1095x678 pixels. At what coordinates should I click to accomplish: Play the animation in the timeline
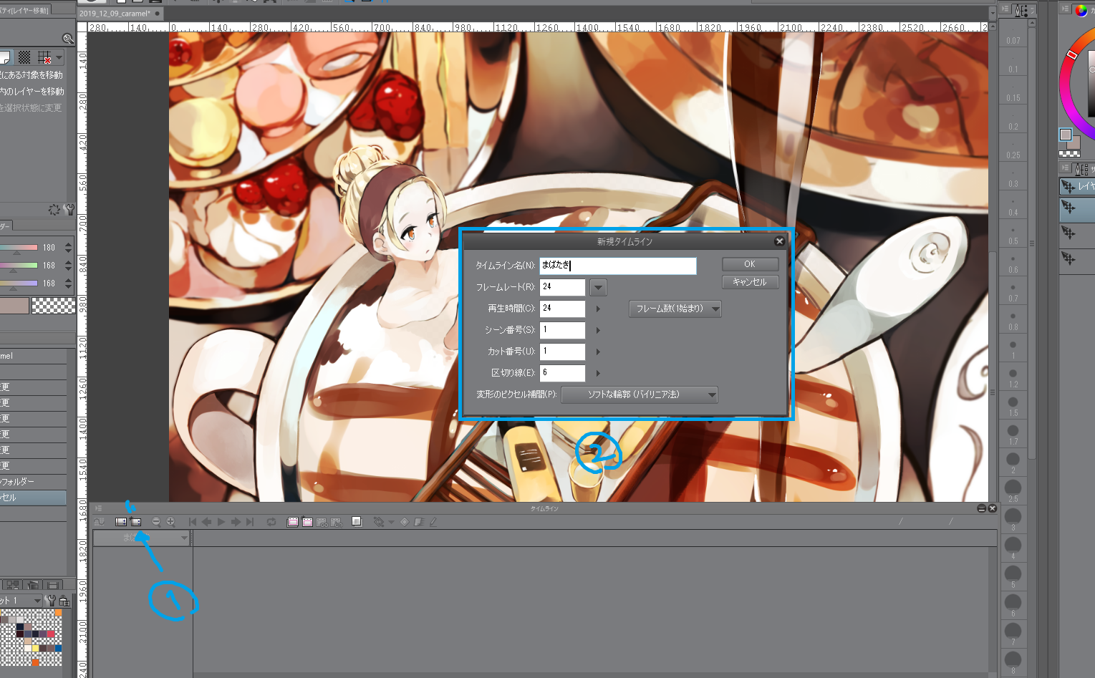[x=221, y=522]
